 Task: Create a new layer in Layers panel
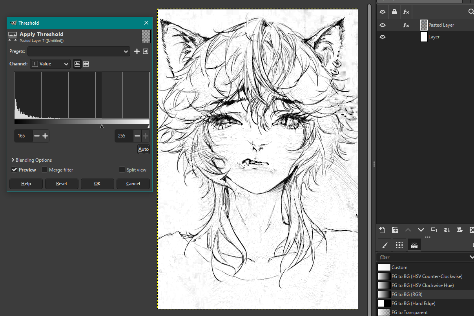tap(382, 230)
